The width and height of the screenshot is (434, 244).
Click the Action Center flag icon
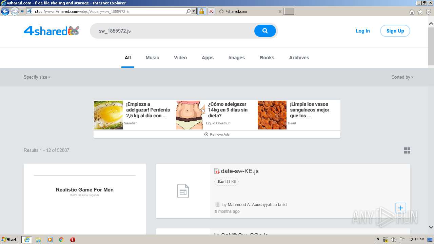(402, 240)
